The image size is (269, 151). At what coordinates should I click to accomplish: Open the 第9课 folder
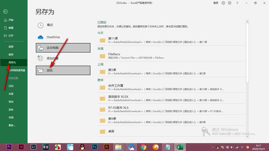tap(172, 120)
